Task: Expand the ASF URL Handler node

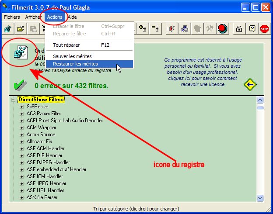Action: point(21,190)
